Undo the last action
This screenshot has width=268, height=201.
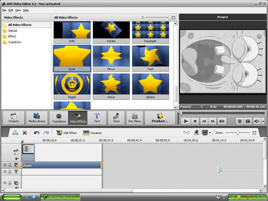point(36,133)
